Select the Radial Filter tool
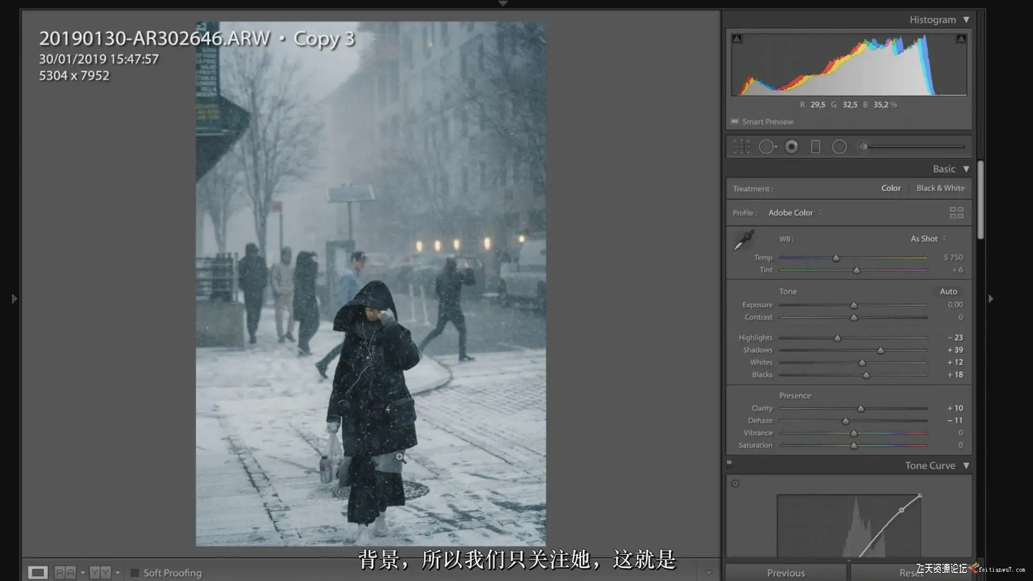This screenshot has width=1033, height=581. pos(839,147)
